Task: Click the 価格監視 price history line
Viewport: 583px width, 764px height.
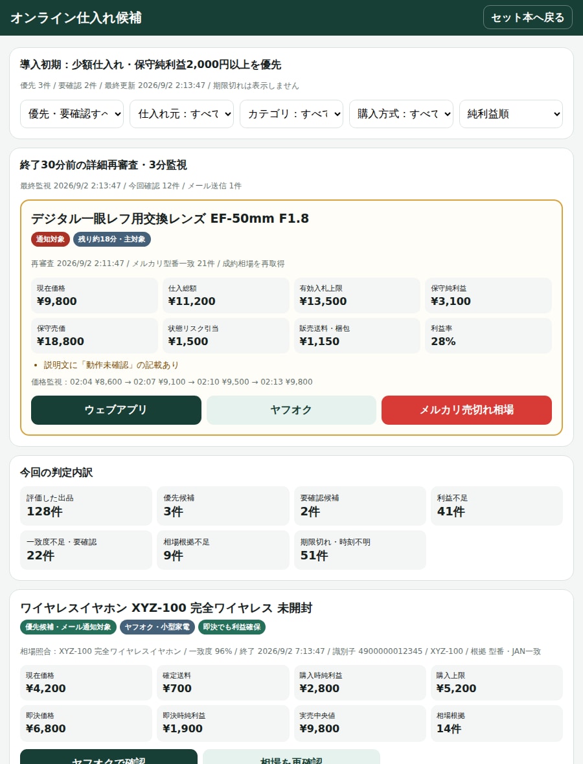Action: (x=172, y=382)
